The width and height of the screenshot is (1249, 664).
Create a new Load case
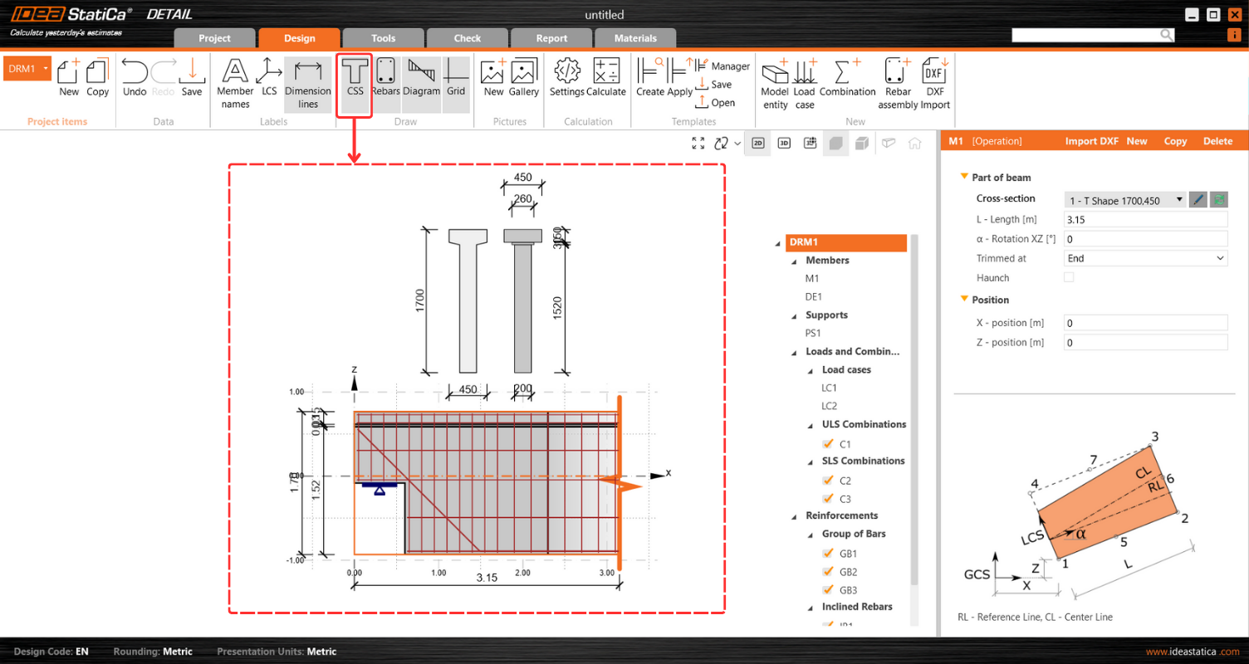click(x=805, y=82)
